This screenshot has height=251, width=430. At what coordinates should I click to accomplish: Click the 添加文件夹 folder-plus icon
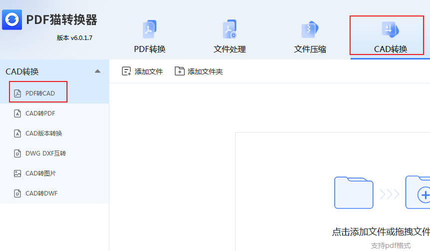179,71
